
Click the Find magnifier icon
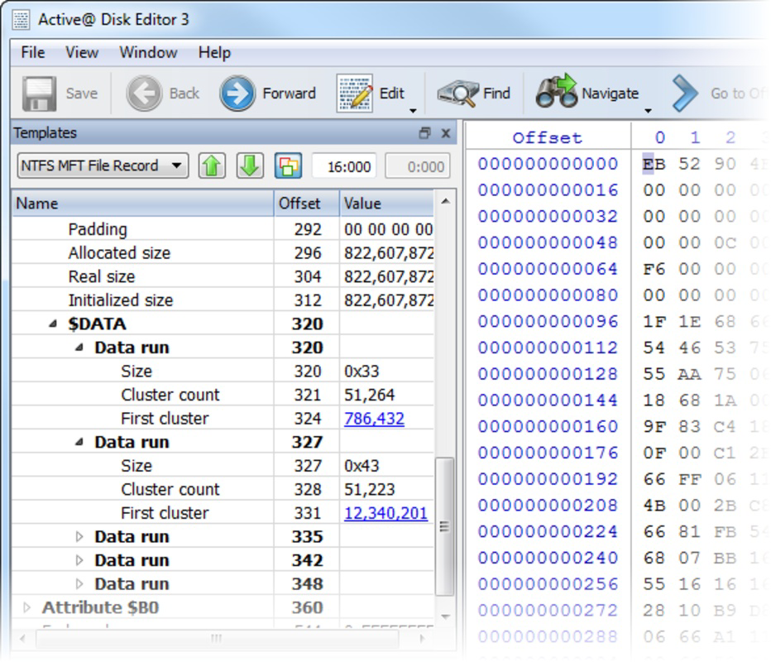click(x=457, y=94)
